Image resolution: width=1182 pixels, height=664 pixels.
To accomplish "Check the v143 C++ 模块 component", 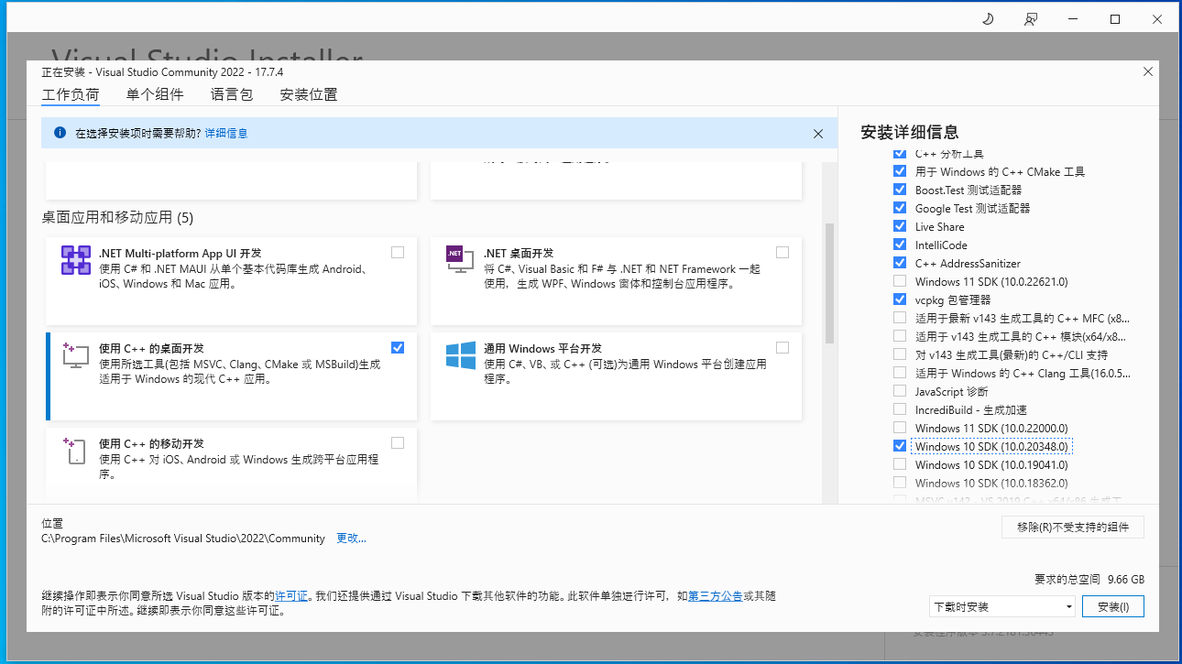I will pos(899,336).
